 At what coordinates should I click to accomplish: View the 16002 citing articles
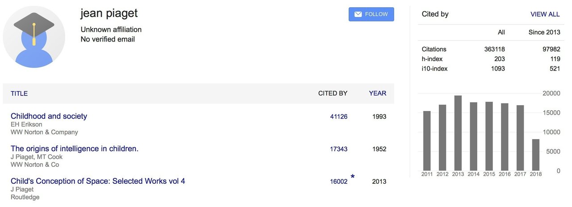click(x=338, y=182)
